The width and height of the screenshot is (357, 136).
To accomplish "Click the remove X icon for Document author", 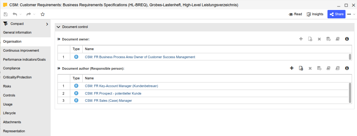I will [310, 68].
